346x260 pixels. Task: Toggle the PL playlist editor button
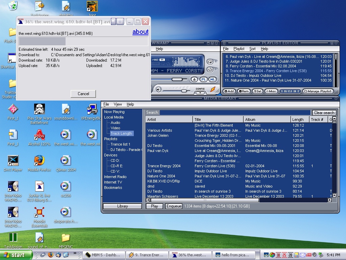203,79
